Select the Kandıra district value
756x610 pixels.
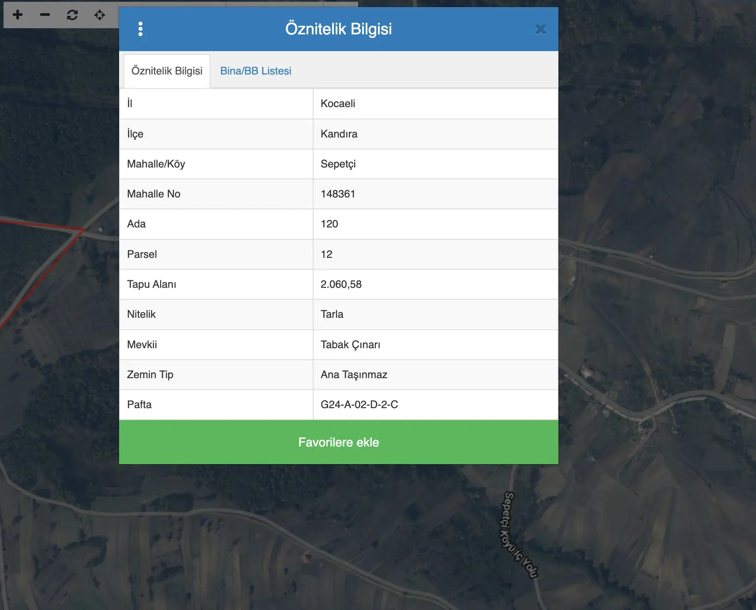click(339, 134)
